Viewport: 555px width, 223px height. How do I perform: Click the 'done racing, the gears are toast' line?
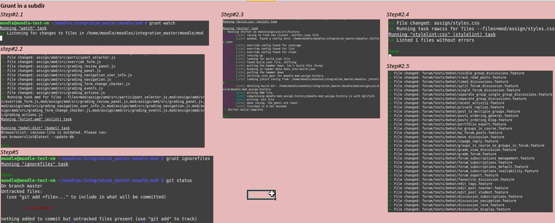tap(272, 103)
